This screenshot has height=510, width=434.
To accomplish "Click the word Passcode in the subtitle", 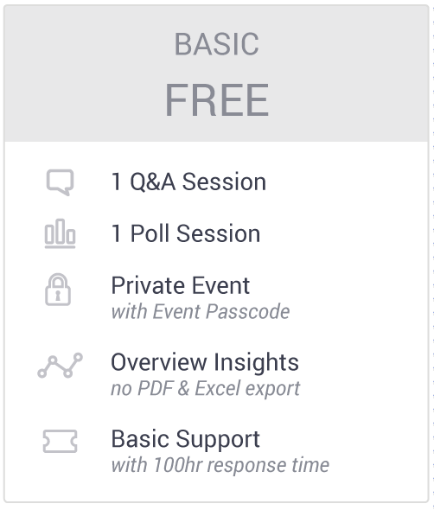I will pos(248,311).
